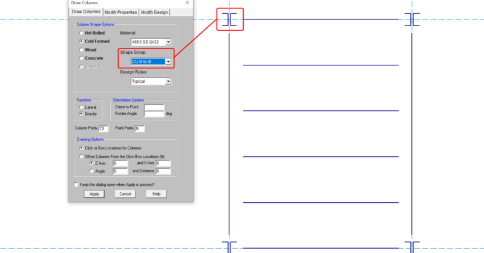Switch to the Modify Properties tab
Image resolution: width=484 pixels, height=253 pixels.
click(120, 12)
